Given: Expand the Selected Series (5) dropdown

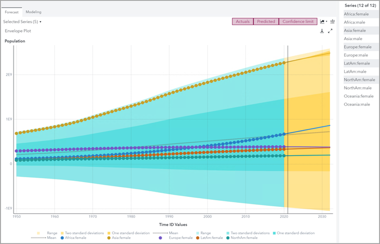Looking at the screenshot, I should (x=22, y=22).
